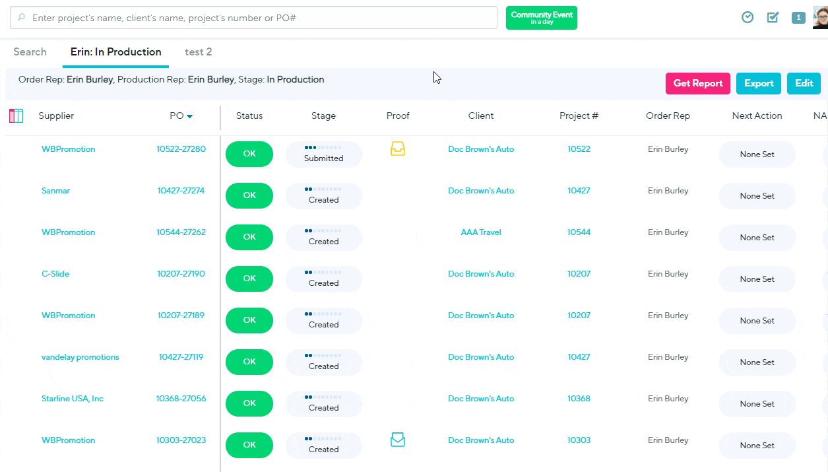Click the blue proof envelope icon for PO 10303-27023

tap(398, 440)
